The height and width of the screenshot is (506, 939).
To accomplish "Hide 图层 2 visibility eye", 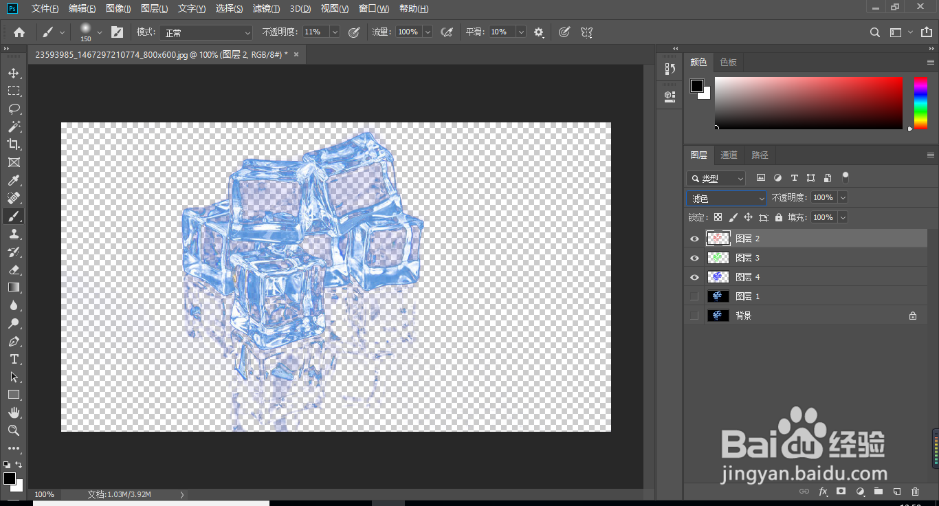I will point(694,239).
